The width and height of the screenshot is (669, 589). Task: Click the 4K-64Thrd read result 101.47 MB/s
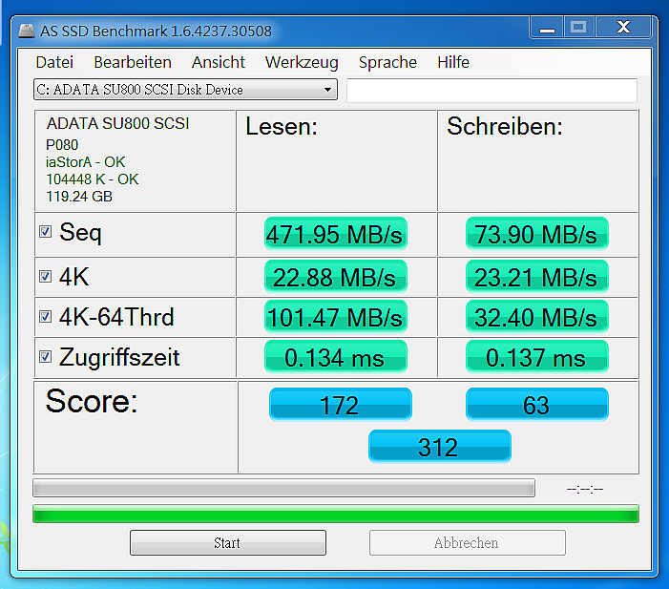tap(336, 317)
